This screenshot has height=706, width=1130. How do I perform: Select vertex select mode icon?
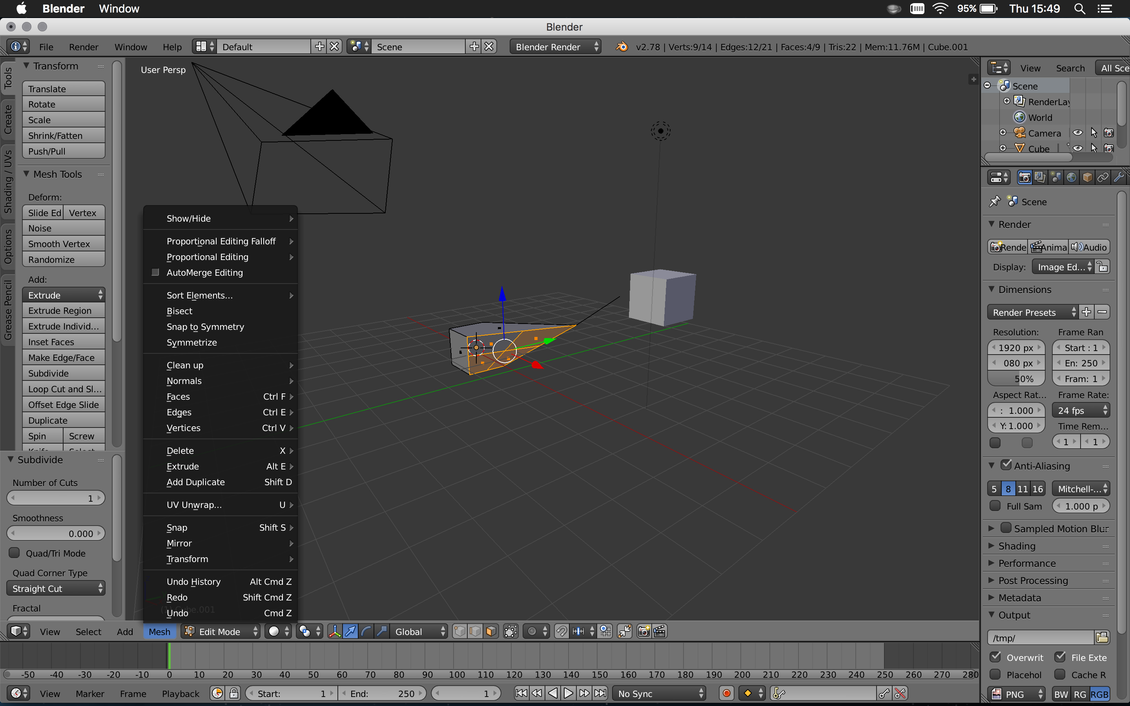click(460, 631)
